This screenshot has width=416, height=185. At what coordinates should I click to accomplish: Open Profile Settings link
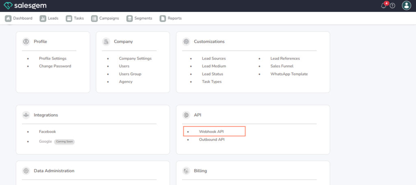point(52,59)
